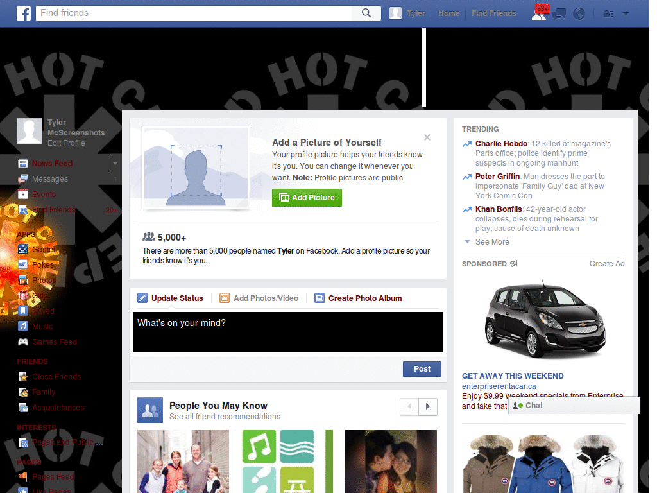Image resolution: width=657 pixels, height=493 pixels.
Task: Click the Edit Profile link
Action: coord(66,143)
